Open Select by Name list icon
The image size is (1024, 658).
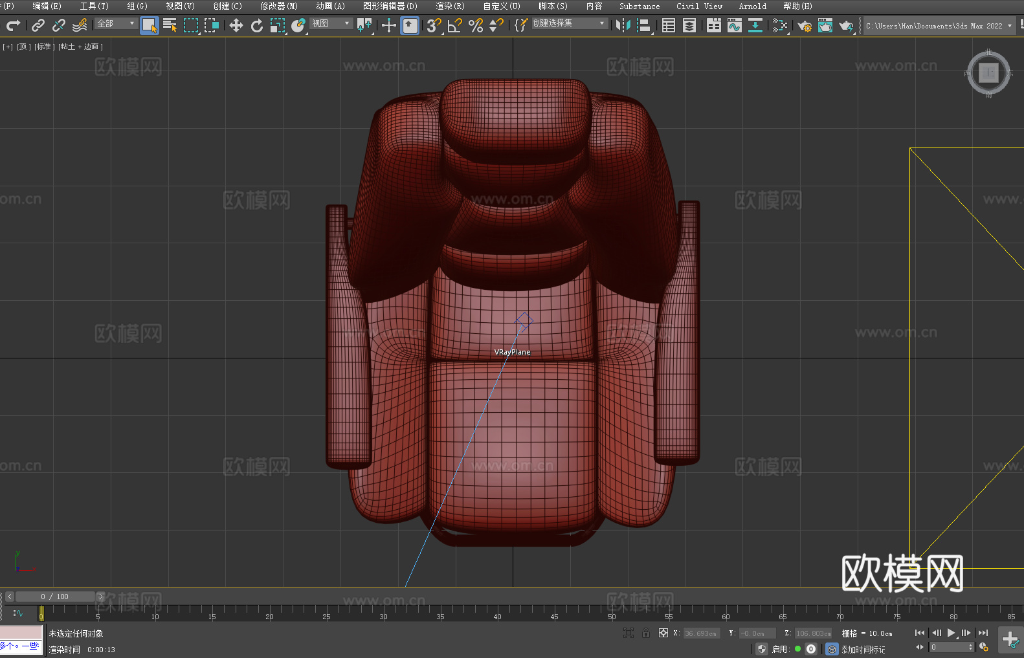170,25
